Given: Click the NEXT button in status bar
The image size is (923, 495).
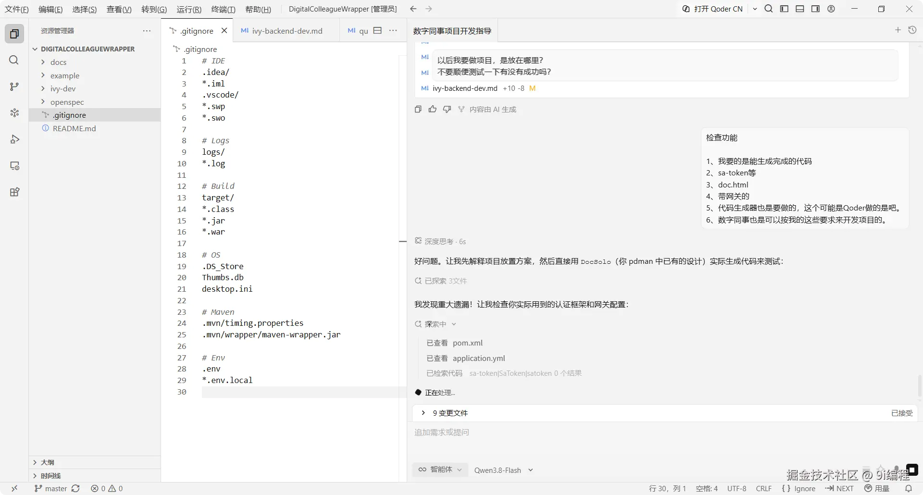Looking at the screenshot, I should (x=839, y=488).
